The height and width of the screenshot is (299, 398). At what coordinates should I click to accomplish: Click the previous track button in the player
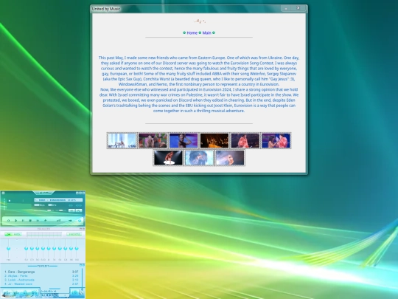tap(8, 221)
